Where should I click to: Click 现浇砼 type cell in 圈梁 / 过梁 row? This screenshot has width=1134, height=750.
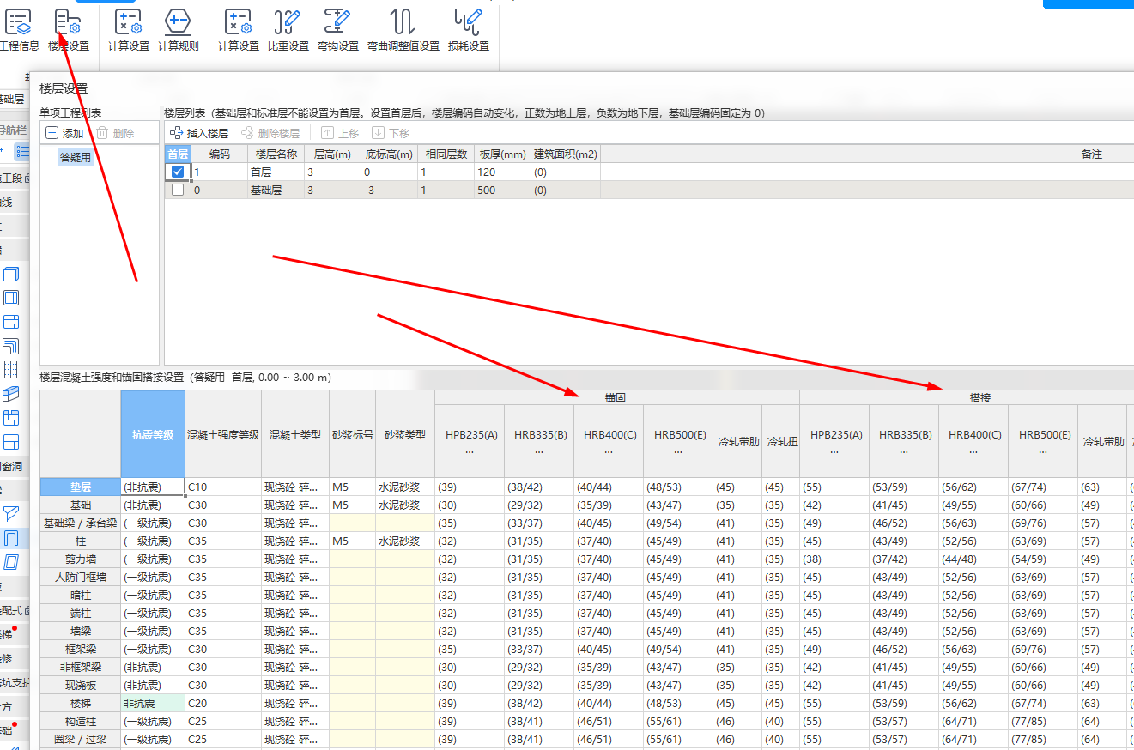(295, 739)
